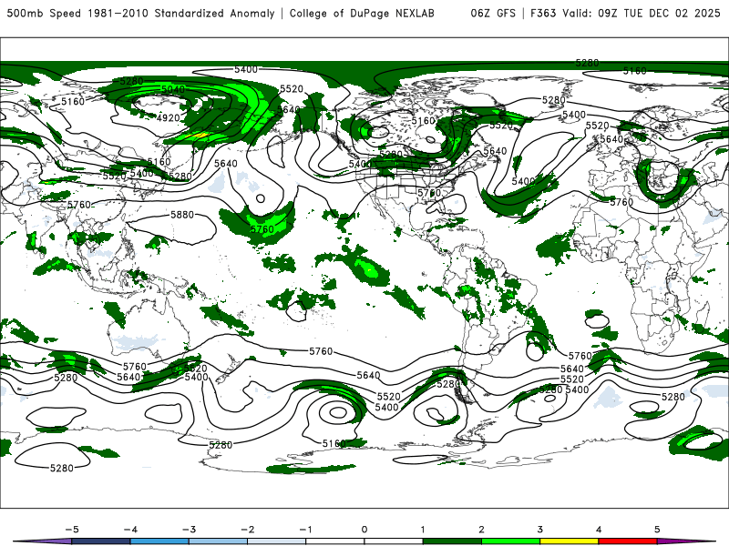Click the '3' colorbar tick label
Viewport: 729px width, 546px height.
(539, 530)
